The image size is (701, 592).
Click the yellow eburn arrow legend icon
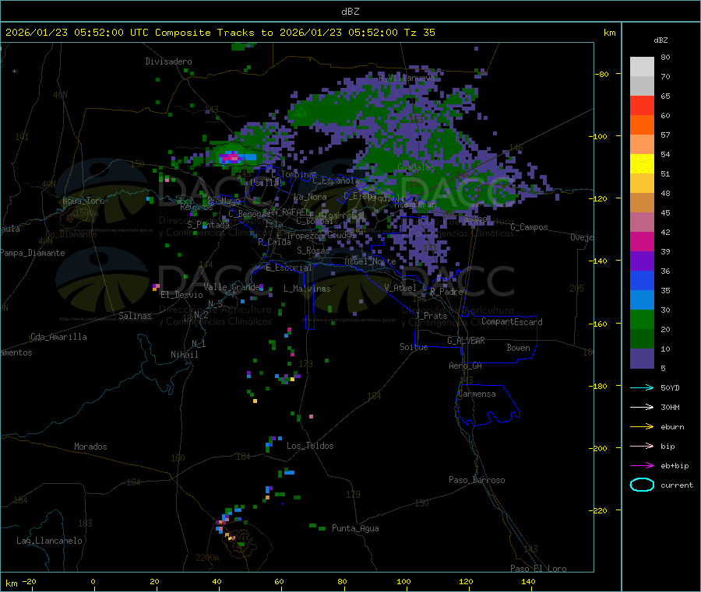point(642,427)
